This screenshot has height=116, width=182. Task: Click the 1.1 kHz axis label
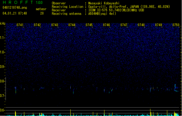(x=2, y=38)
